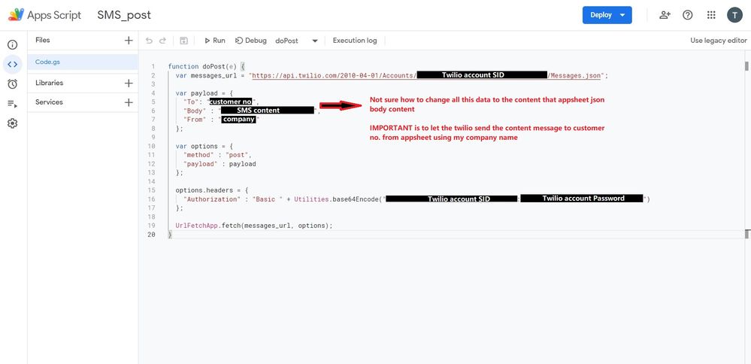This screenshot has height=364, width=751.
Task: Open the Deploy dropdown button
Action: [x=607, y=15]
